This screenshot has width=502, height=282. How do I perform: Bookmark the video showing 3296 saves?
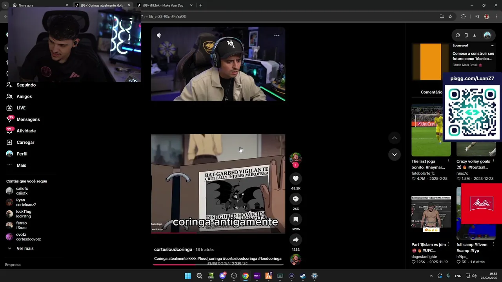tap(296, 219)
